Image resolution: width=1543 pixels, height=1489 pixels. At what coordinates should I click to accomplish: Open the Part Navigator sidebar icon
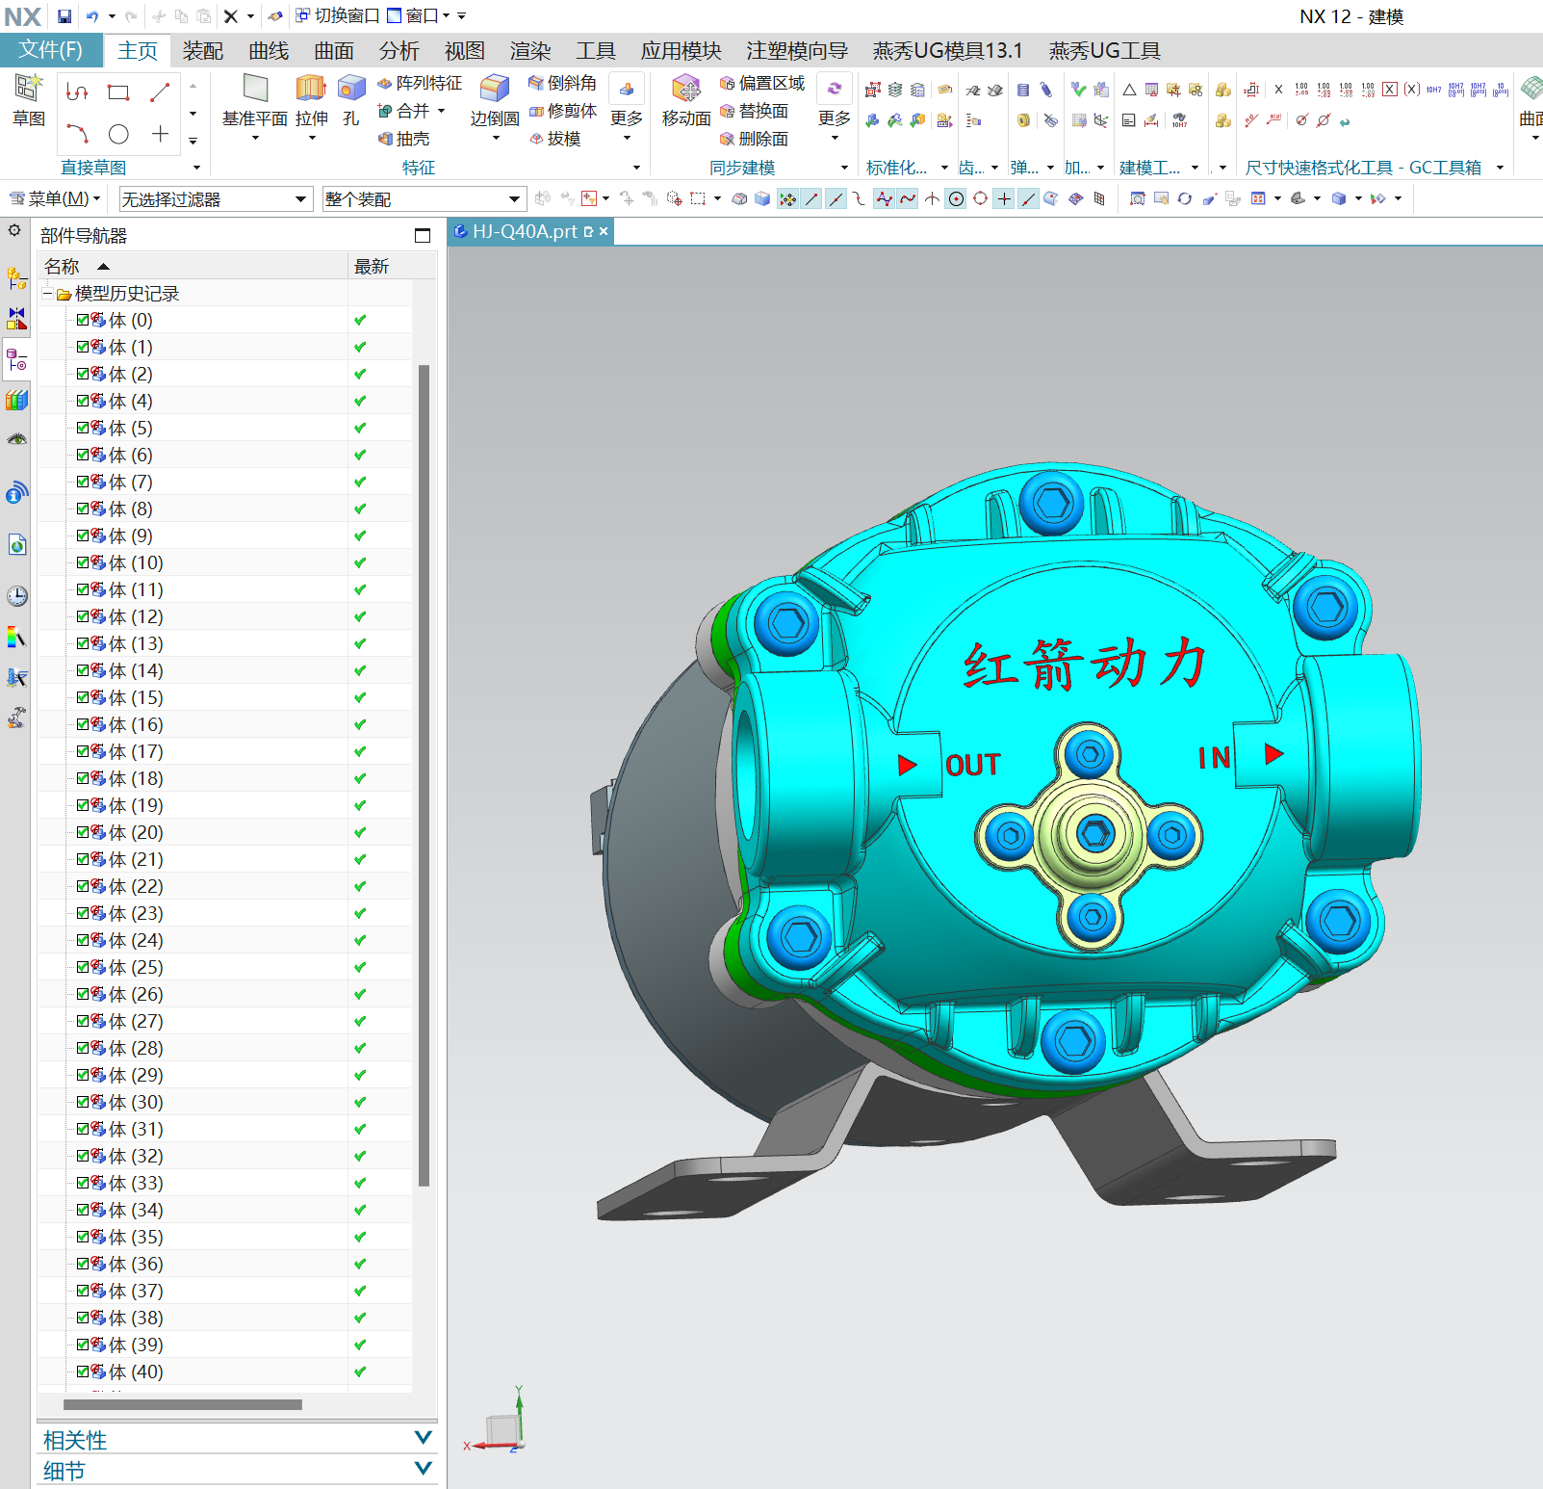pyautogui.click(x=16, y=360)
